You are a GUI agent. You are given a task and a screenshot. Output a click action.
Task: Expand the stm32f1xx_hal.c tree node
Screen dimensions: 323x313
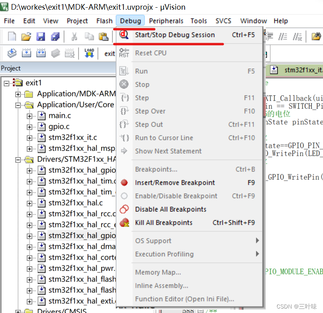[29, 204]
